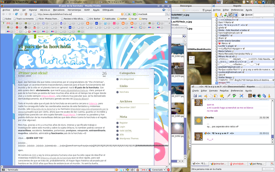Close the current tab with red X
Screen dimensions: 275x172
(29, 32)
